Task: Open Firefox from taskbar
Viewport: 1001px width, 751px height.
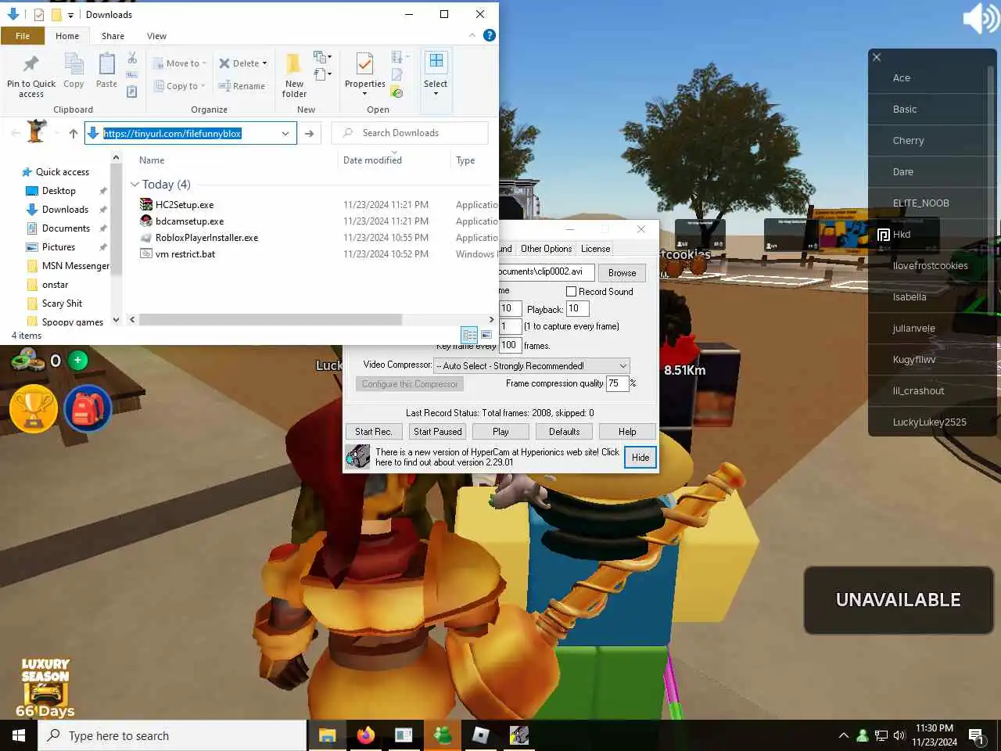Action: coord(365,735)
